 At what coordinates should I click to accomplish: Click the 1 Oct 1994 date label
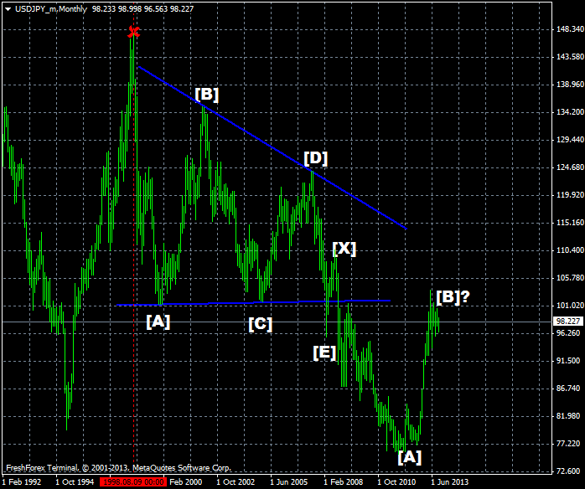(x=75, y=482)
